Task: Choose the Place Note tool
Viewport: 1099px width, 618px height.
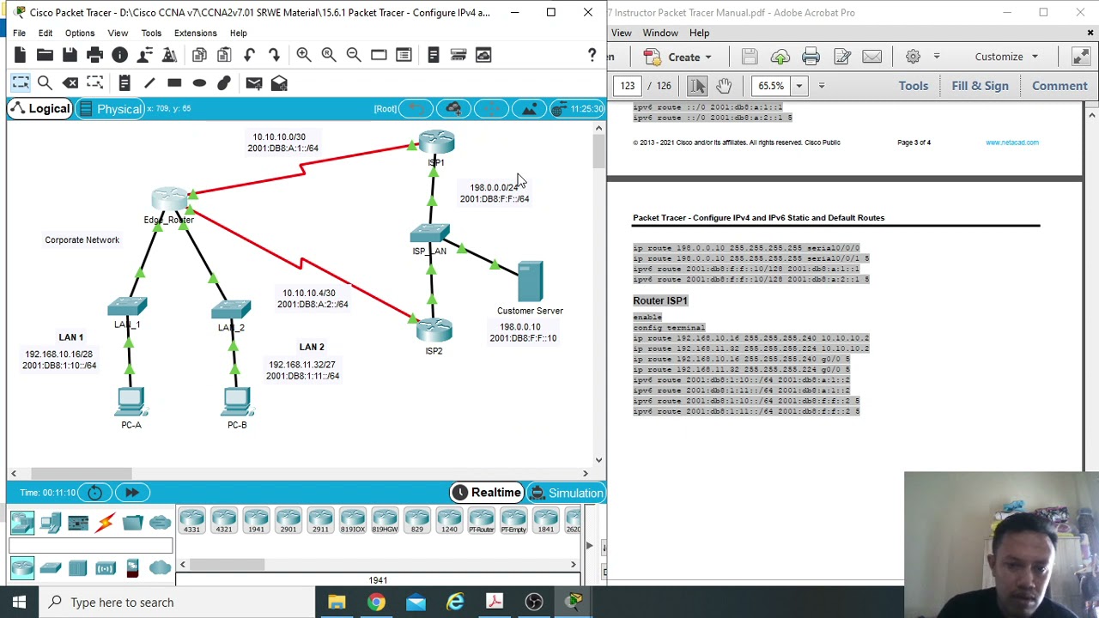Action: pos(124,83)
